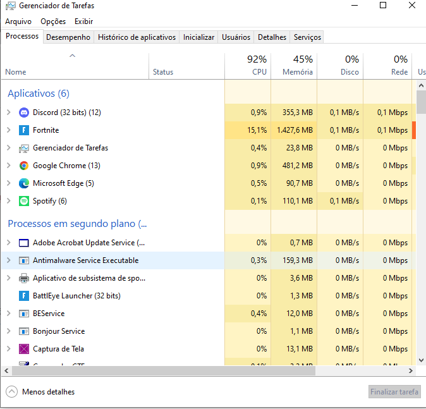This screenshot has width=426, height=409.
Task: Sort by the Rede column header
Action: coord(387,66)
